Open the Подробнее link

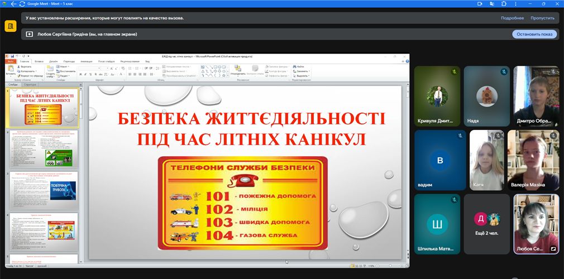512,18
